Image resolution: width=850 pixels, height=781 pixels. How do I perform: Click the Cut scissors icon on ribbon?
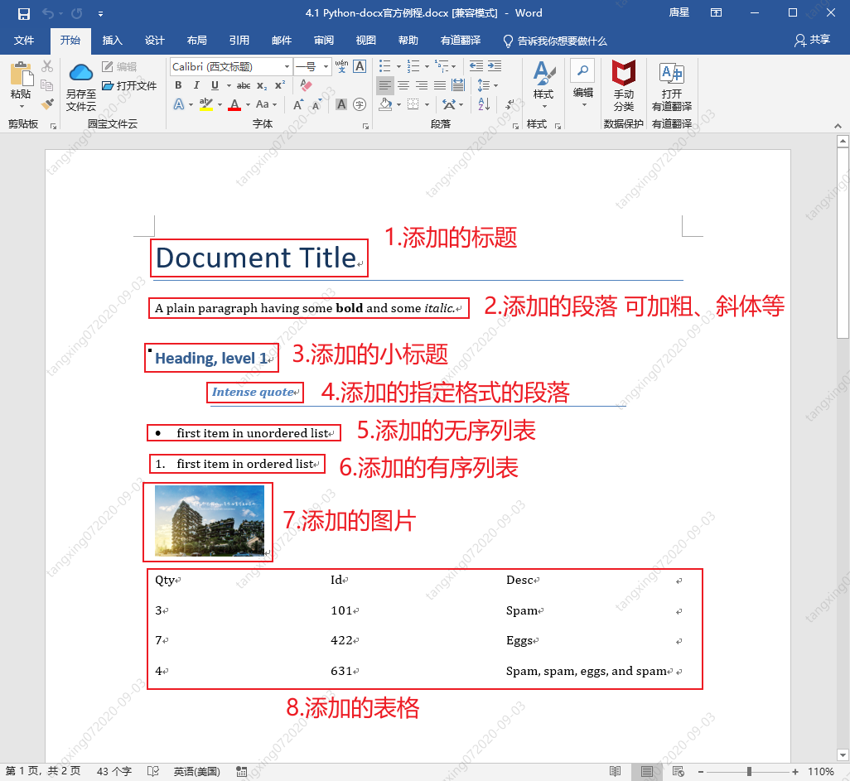click(46, 66)
